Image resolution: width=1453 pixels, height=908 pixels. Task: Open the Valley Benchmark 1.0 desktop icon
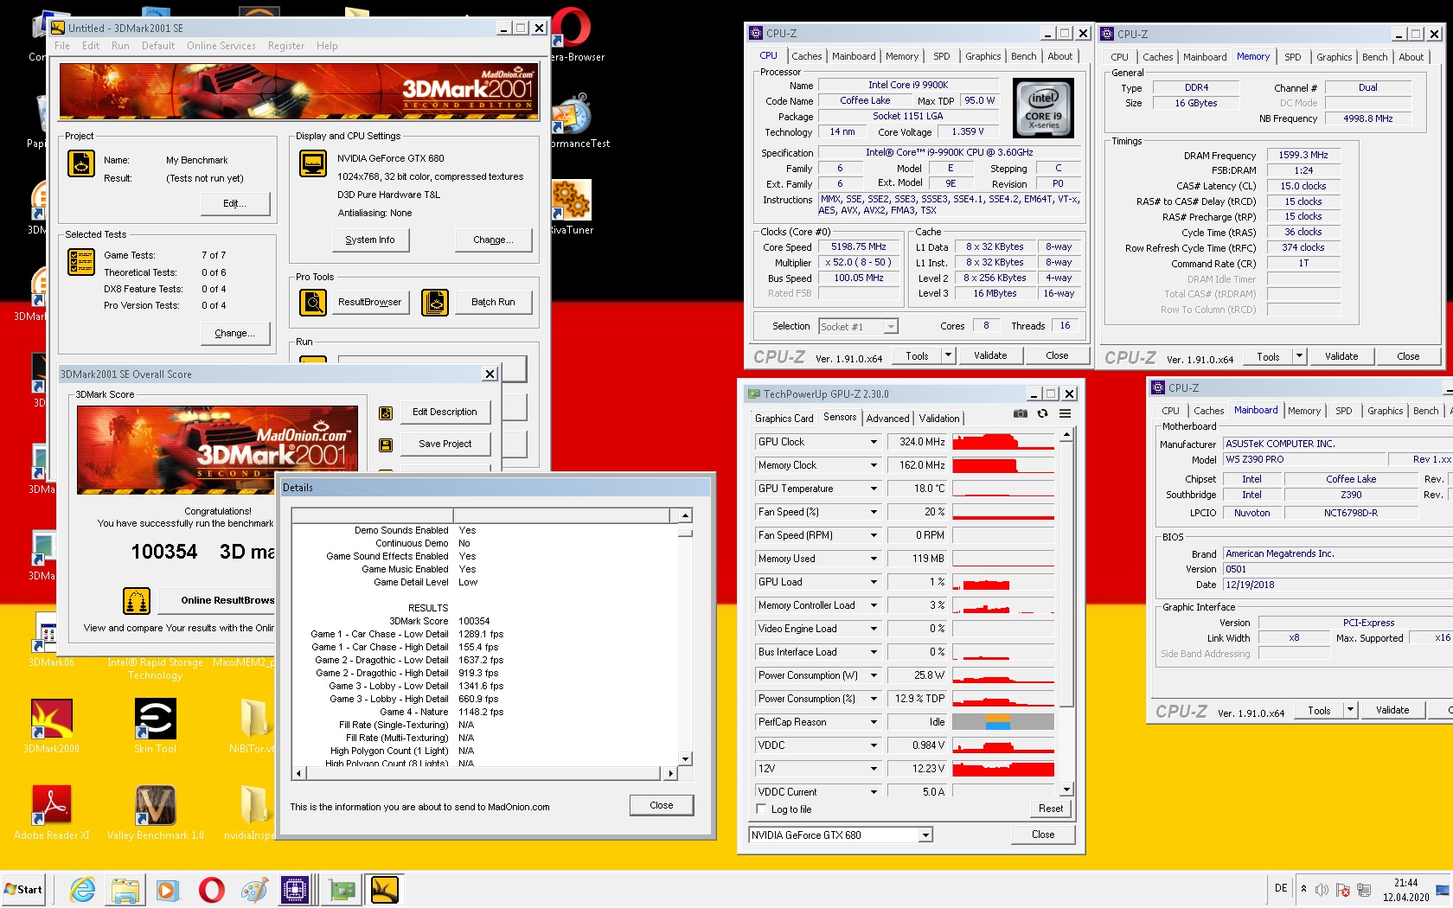click(156, 813)
